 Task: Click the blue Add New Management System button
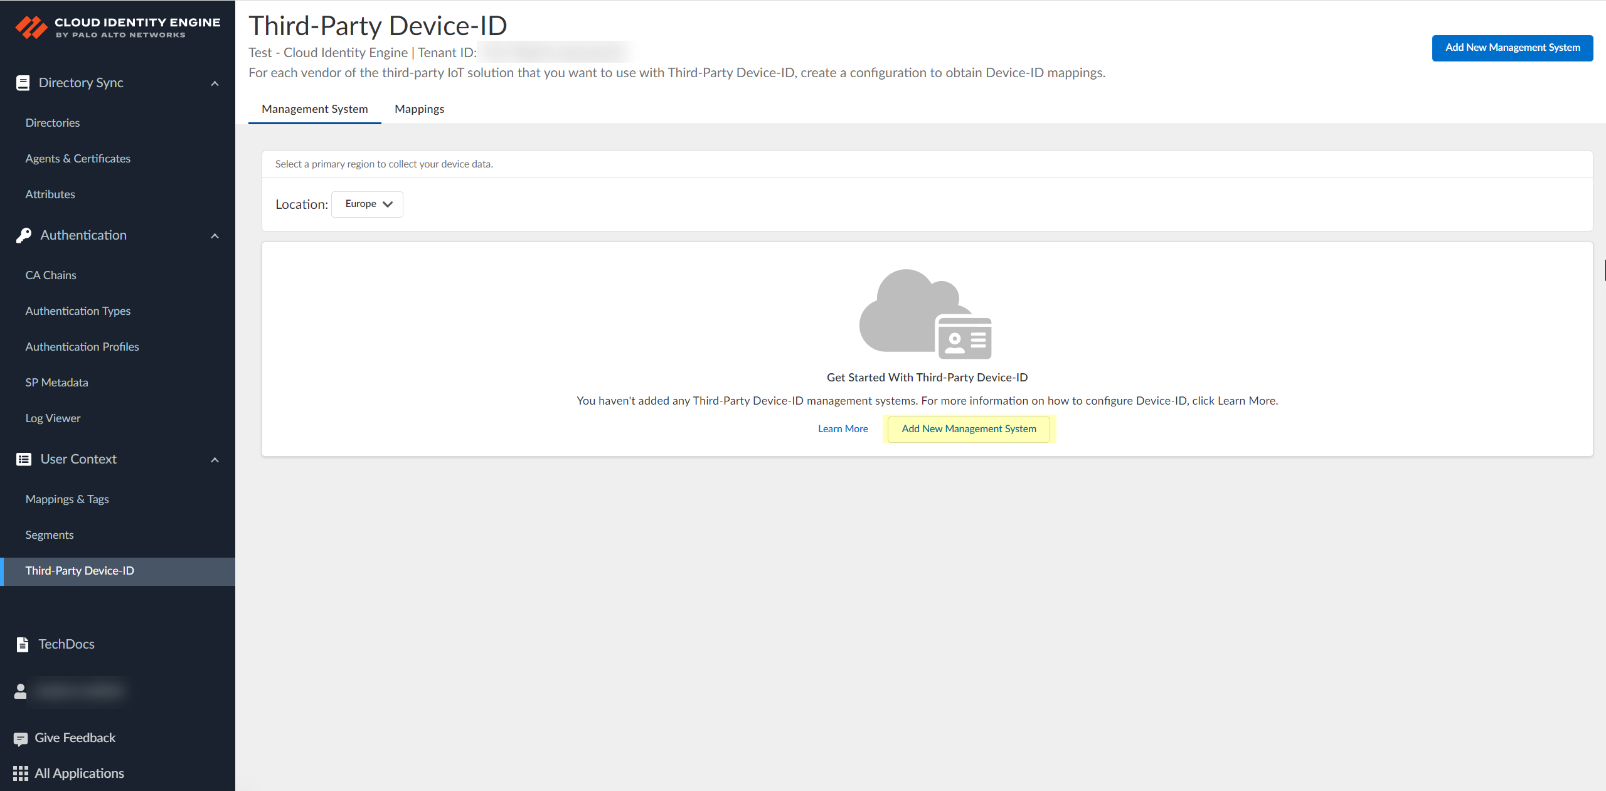(1512, 48)
